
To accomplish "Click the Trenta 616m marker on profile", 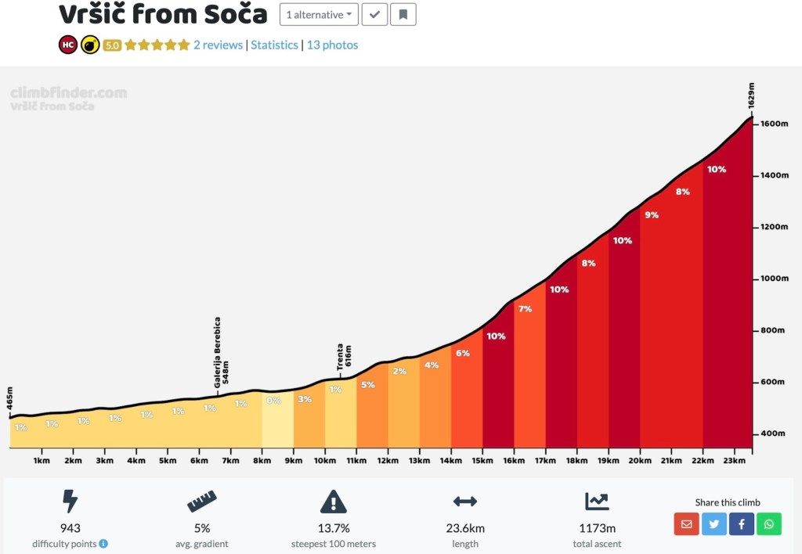I will point(344,357).
